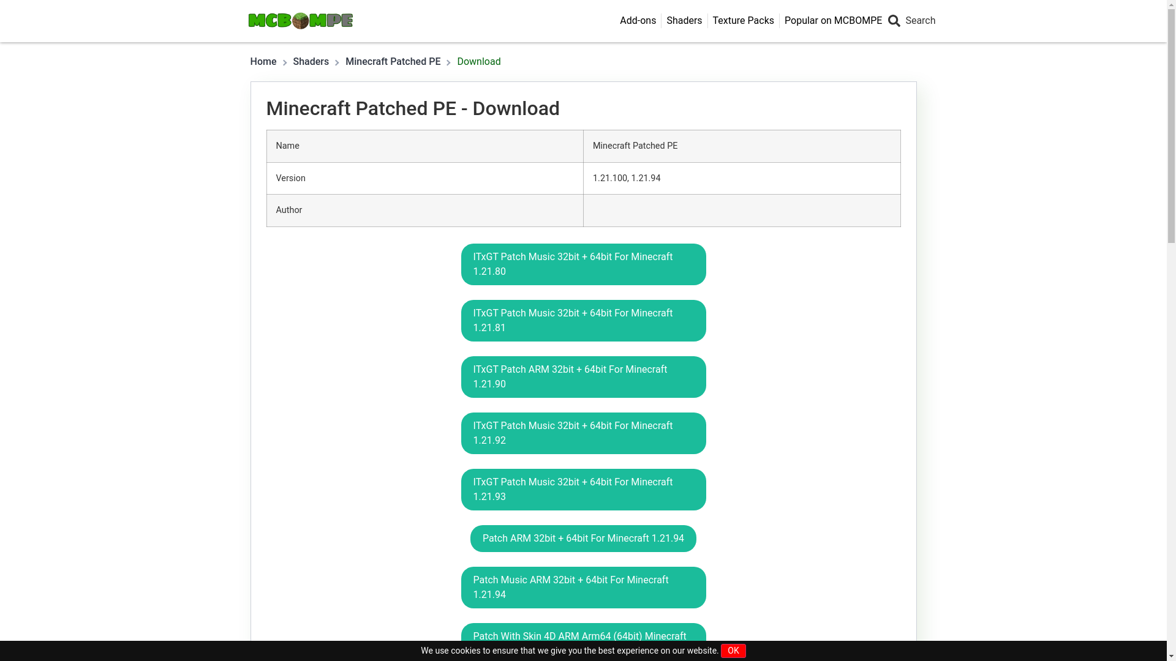The width and height of the screenshot is (1176, 661).
Task: Open the MCBOMPE logo homepage
Action: coord(300,21)
